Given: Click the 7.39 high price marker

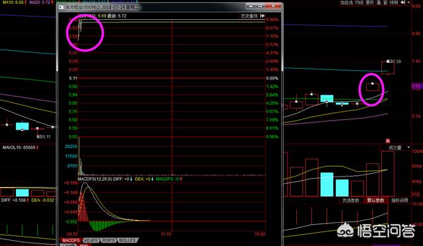Looking at the screenshot, I should [x=394, y=61].
